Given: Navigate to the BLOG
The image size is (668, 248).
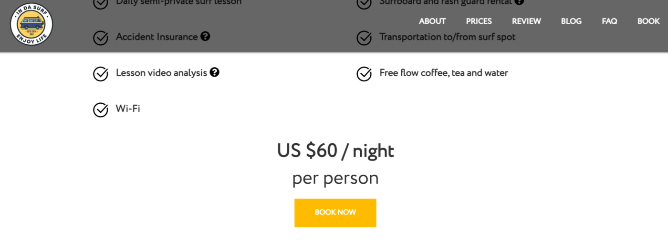Looking at the screenshot, I should point(571,21).
